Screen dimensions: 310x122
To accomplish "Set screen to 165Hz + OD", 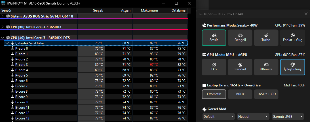I will click(266, 94).
